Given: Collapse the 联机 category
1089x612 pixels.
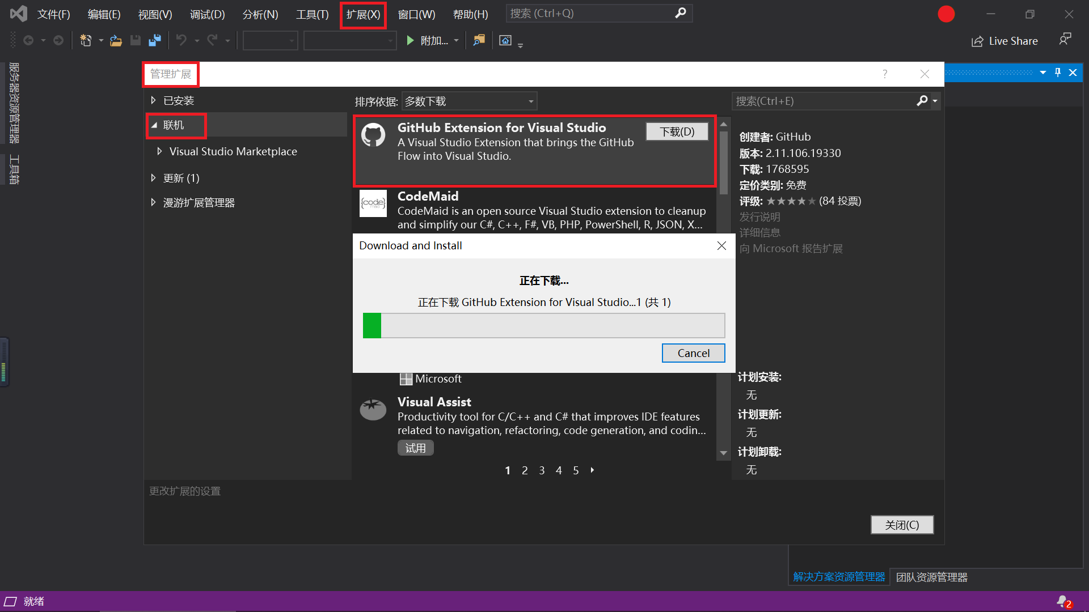Looking at the screenshot, I should [154, 125].
